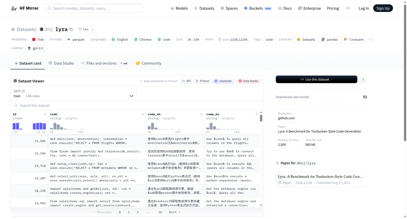This screenshot has height=219, width=407.
Task: Sort the code column
Action: coord(143,114)
